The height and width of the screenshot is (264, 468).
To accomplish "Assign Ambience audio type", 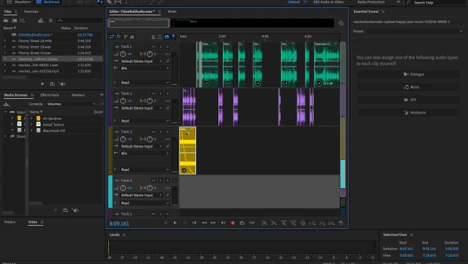I will point(408,113).
